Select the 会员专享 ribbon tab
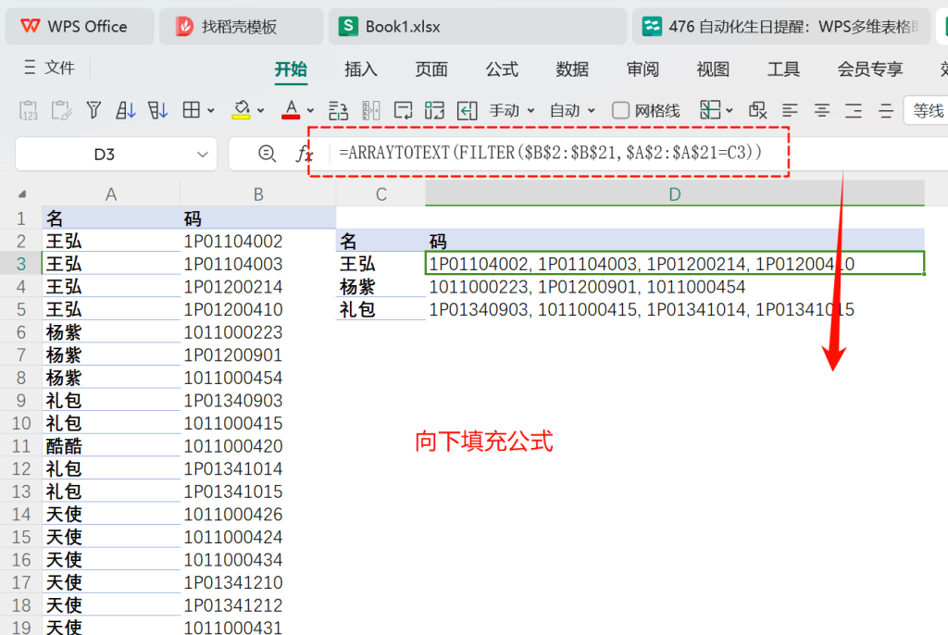The height and width of the screenshot is (635, 948). pos(870,68)
